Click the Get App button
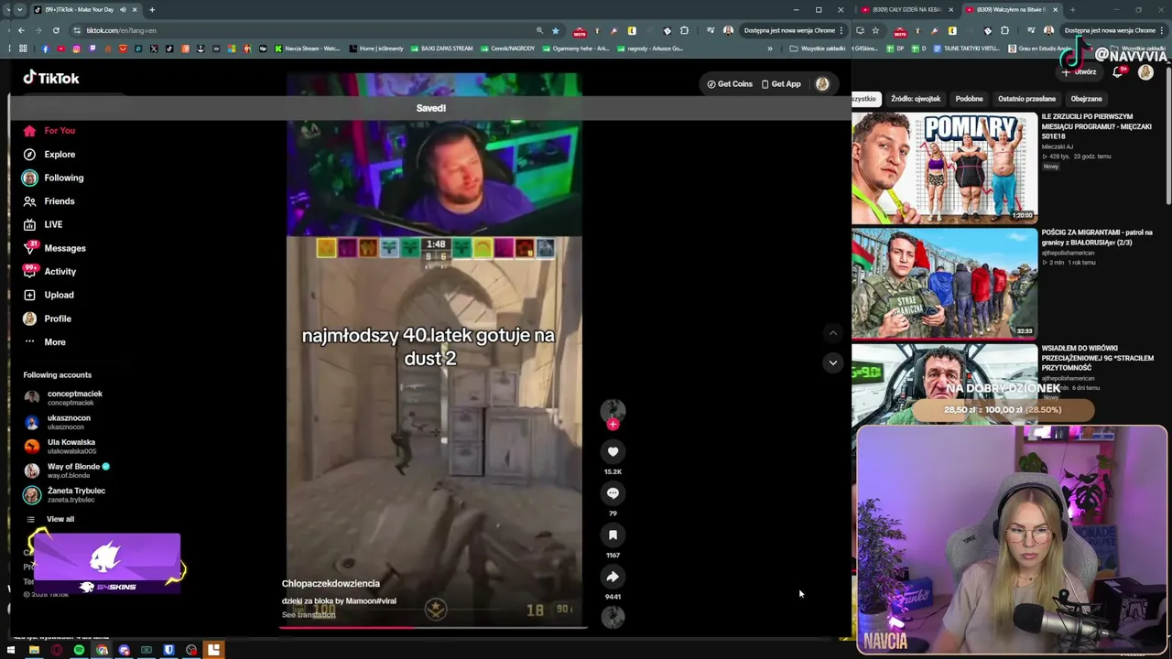 781,84
